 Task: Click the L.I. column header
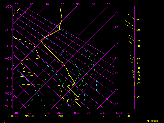pos(102,113)
